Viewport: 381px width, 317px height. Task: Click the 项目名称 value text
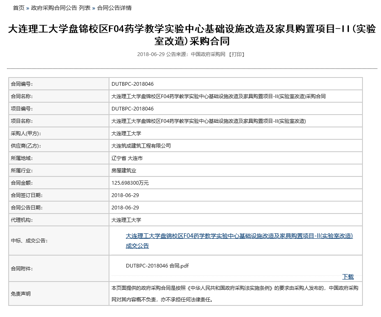[209, 121]
